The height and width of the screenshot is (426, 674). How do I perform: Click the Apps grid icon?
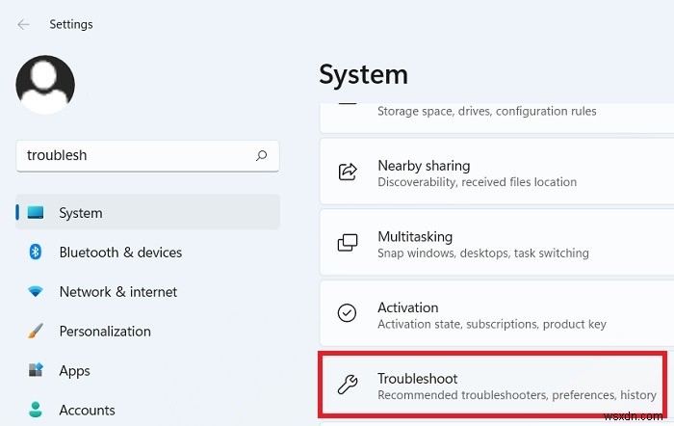pyautogui.click(x=37, y=371)
